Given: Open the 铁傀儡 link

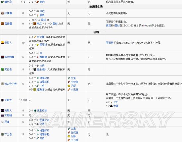Looking at the screenshot, I should click(x=8, y=13).
